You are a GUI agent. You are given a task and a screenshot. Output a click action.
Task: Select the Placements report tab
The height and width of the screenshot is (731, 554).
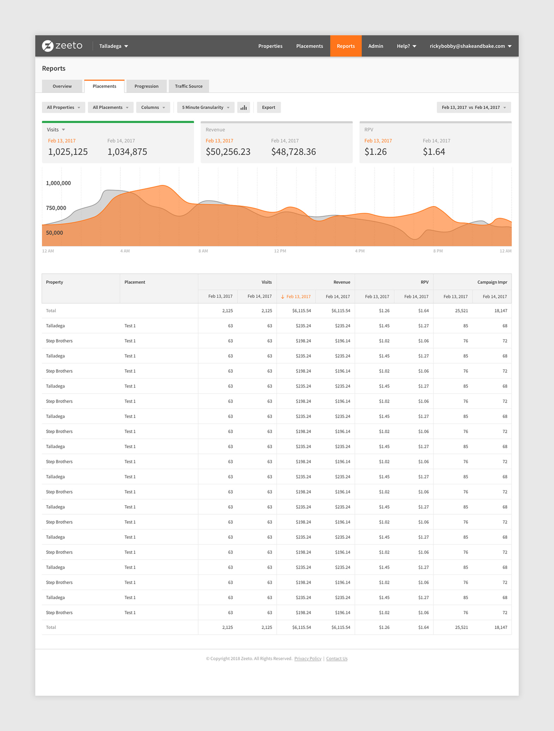pyautogui.click(x=104, y=86)
